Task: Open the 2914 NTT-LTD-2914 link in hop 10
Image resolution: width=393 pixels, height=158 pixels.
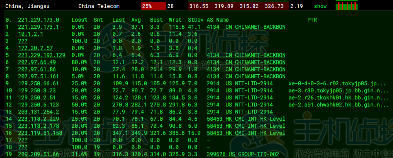Action: click(x=240, y=90)
